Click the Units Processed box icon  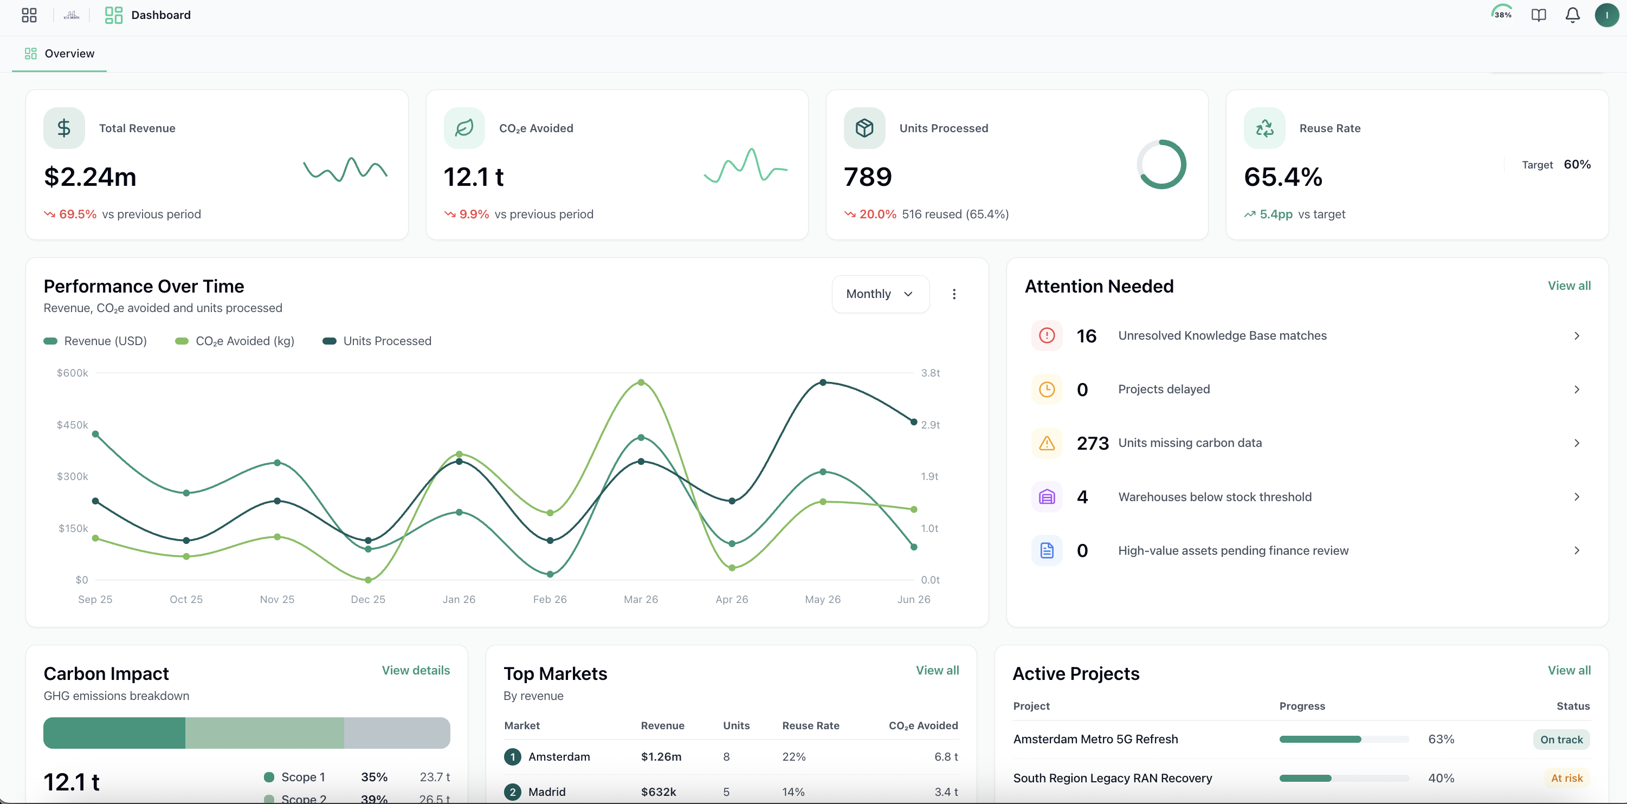(x=864, y=128)
